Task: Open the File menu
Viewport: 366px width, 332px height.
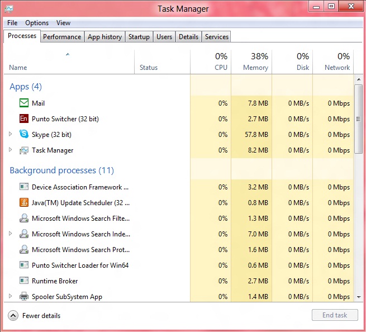Action: coord(12,23)
